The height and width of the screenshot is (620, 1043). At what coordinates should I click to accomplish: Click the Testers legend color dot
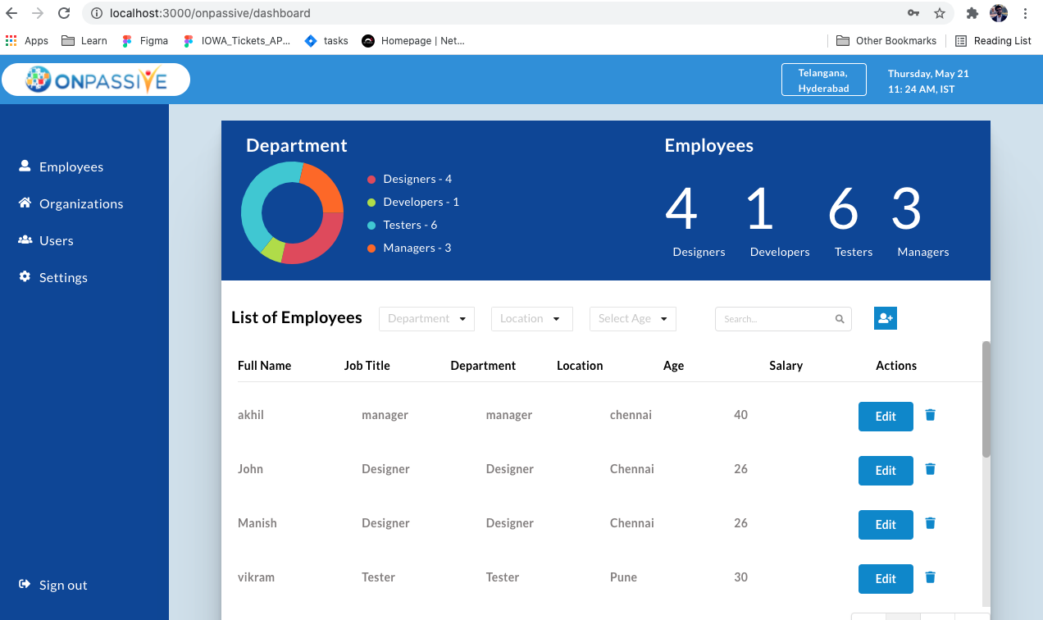coord(371,224)
